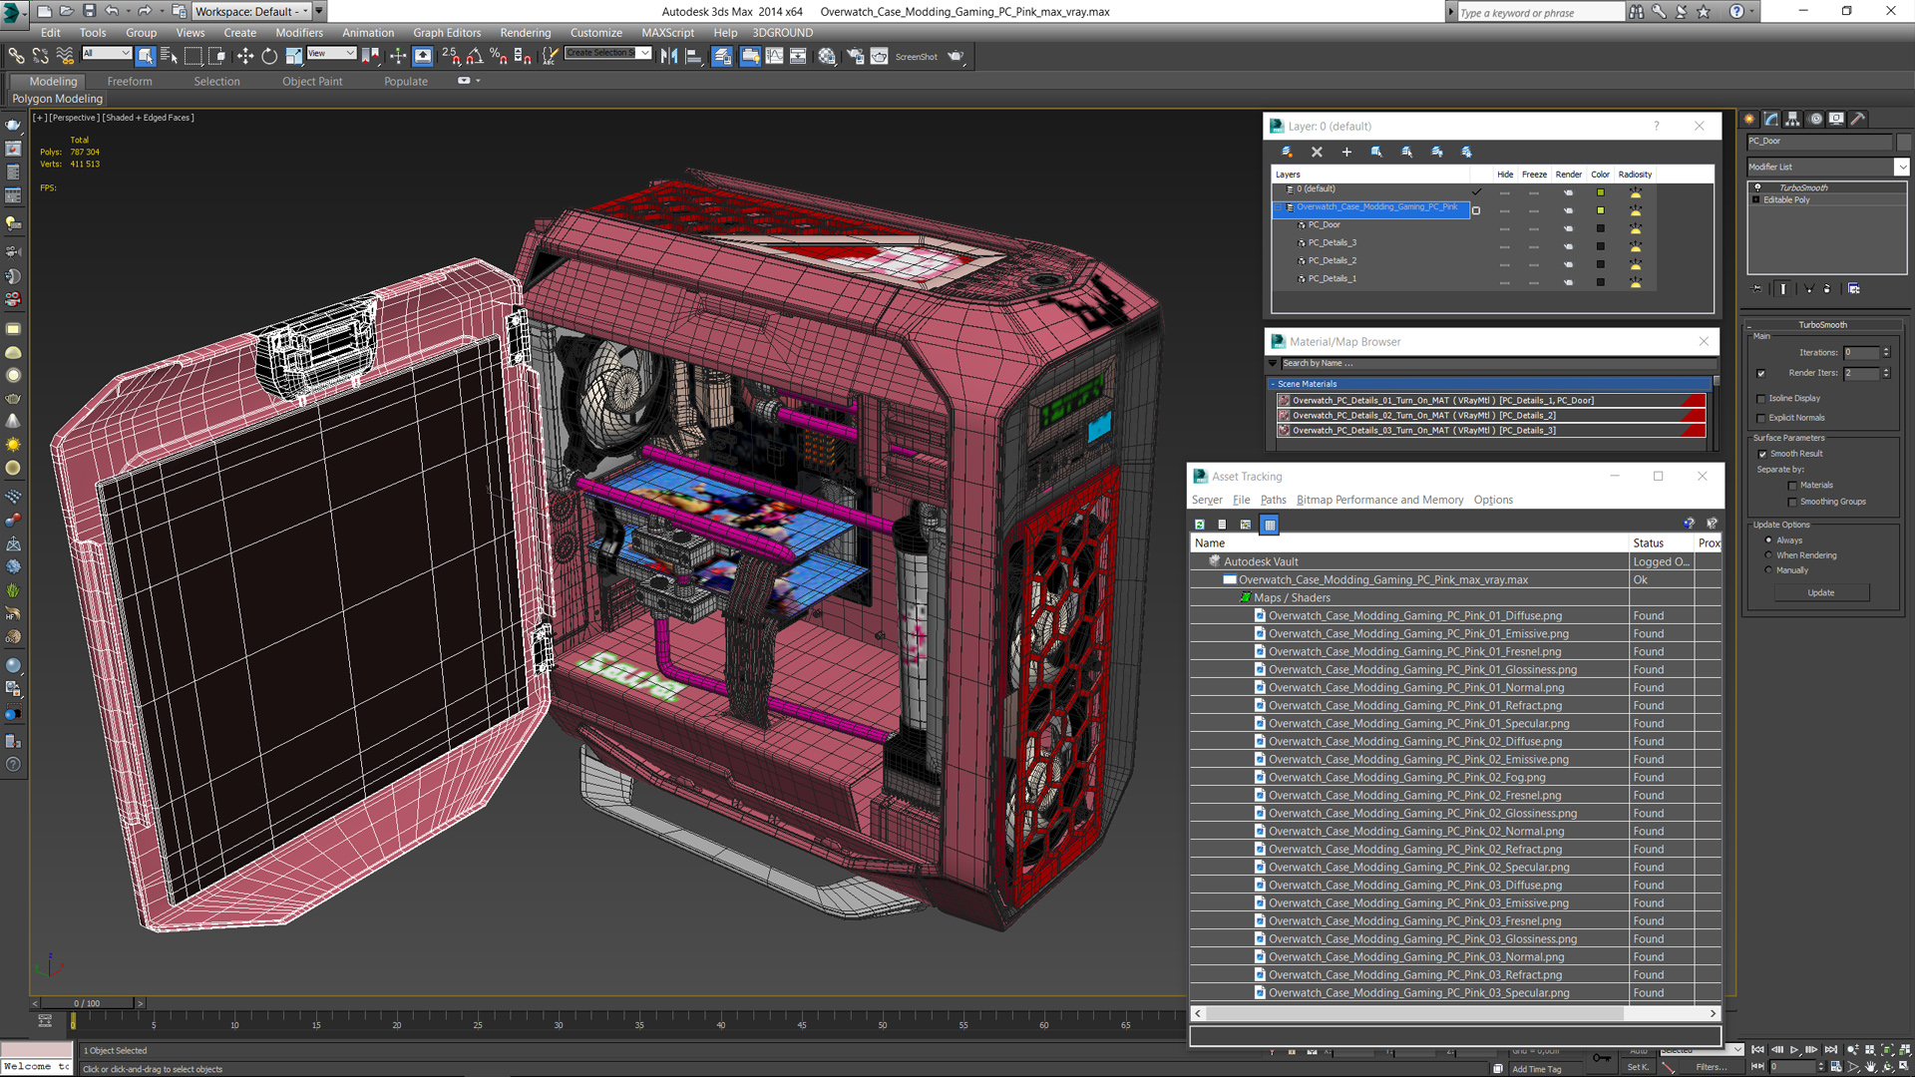Viewport: 1915px width, 1077px height.
Task: Check Separate by Smoothing Groups
Action: point(1792,503)
